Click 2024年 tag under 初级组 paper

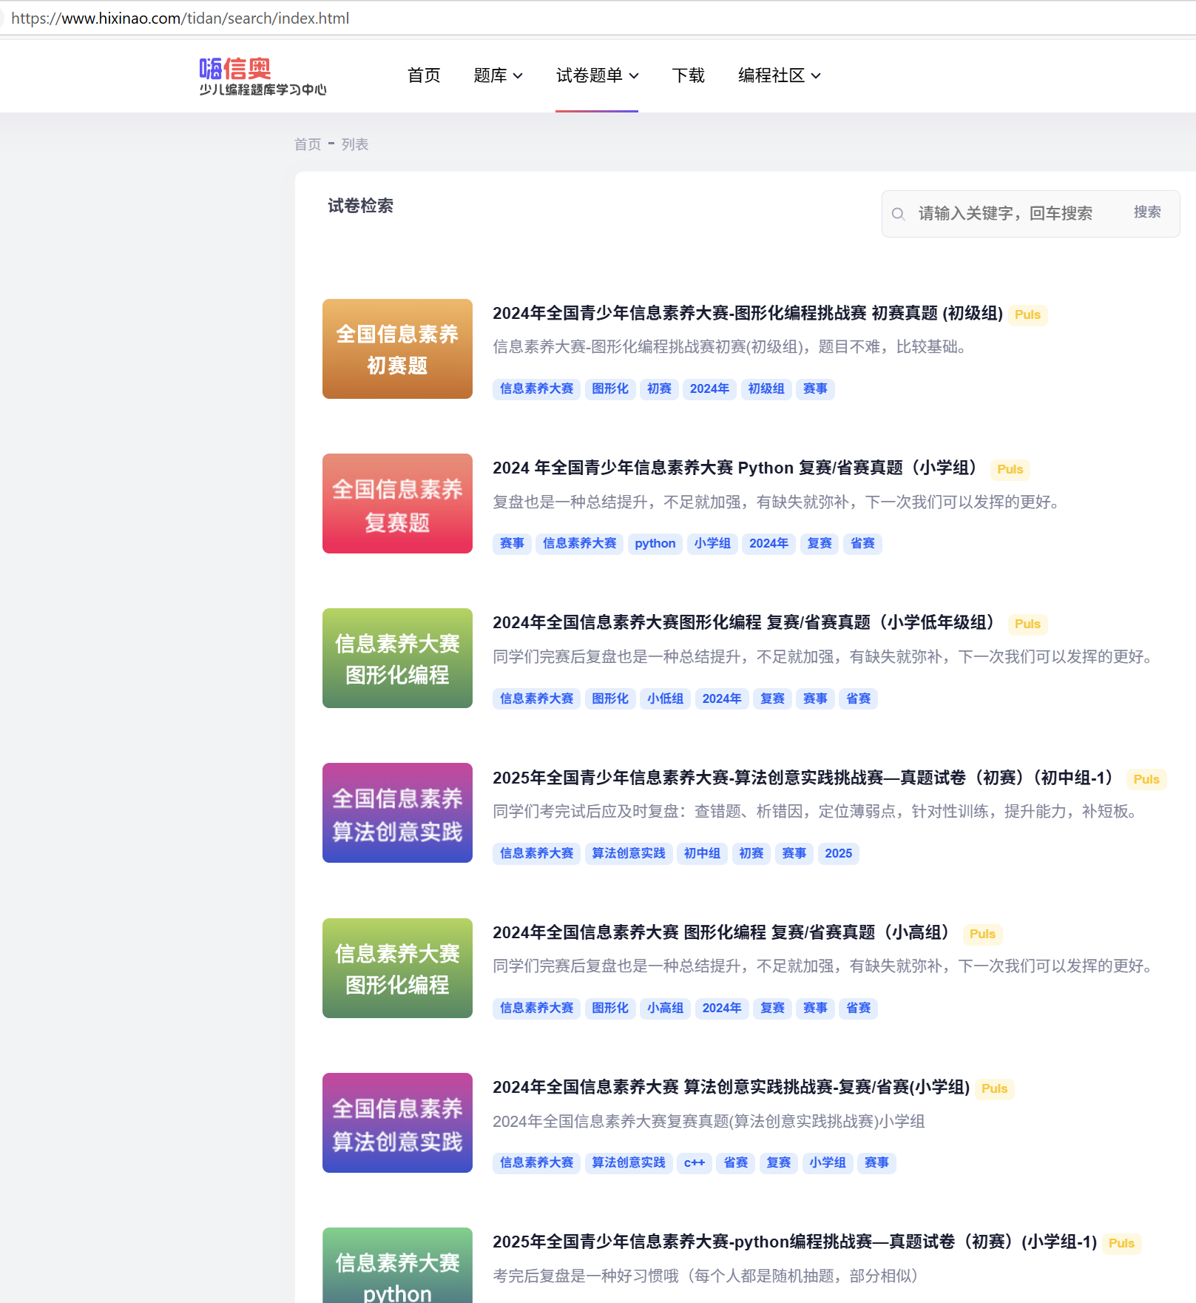coord(709,389)
